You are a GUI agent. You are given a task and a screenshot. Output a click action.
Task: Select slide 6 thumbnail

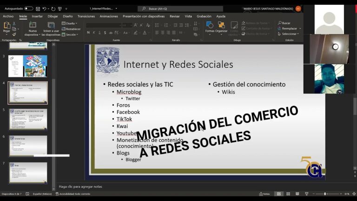(x=28, y=146)
